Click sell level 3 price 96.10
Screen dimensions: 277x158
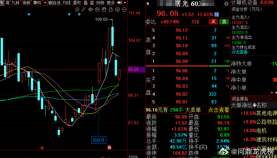[182, 46]
